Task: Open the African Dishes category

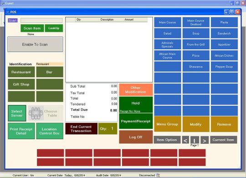Action: click(x=224, y=56)
